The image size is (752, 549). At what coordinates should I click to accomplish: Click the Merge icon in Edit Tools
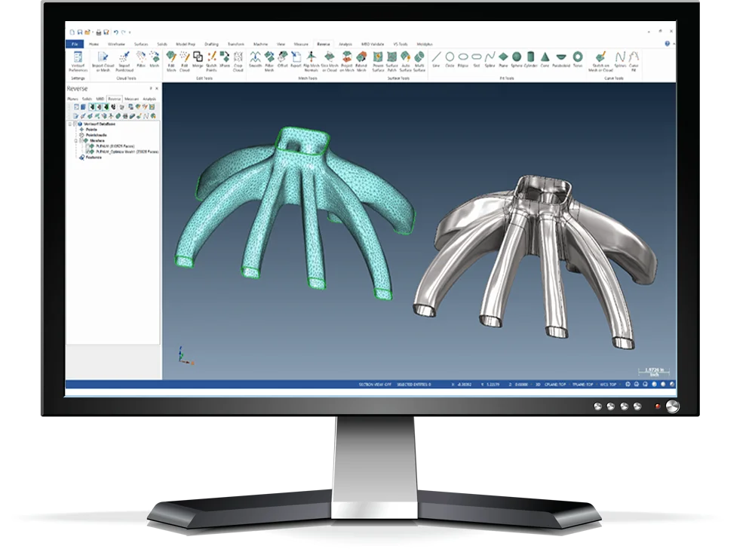[198, 60]
